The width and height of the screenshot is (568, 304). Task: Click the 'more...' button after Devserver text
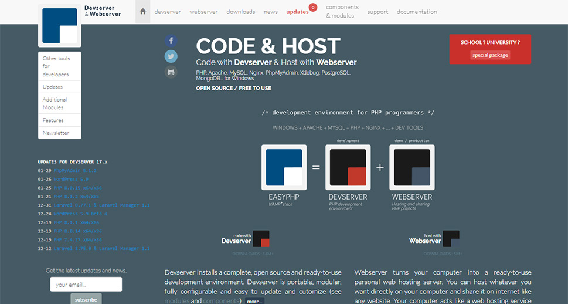254,301
